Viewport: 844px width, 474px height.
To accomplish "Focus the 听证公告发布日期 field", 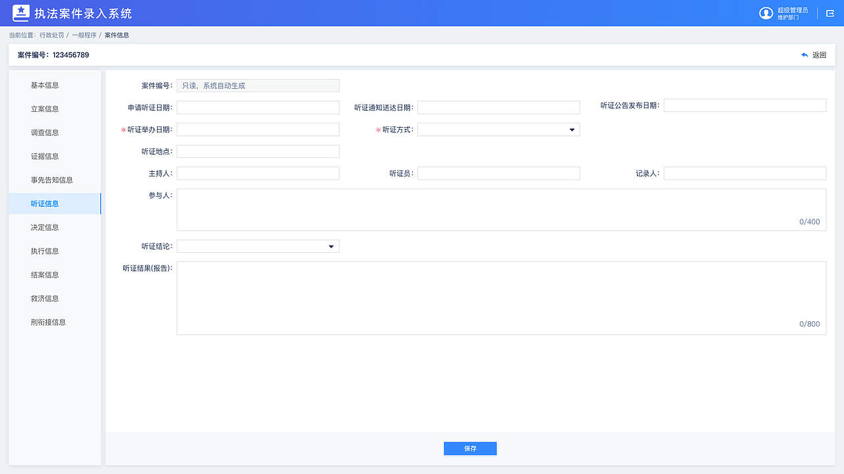I will click(745, 105).
